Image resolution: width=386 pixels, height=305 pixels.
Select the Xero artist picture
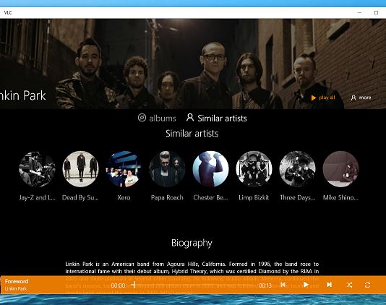(x=124, y=169)
